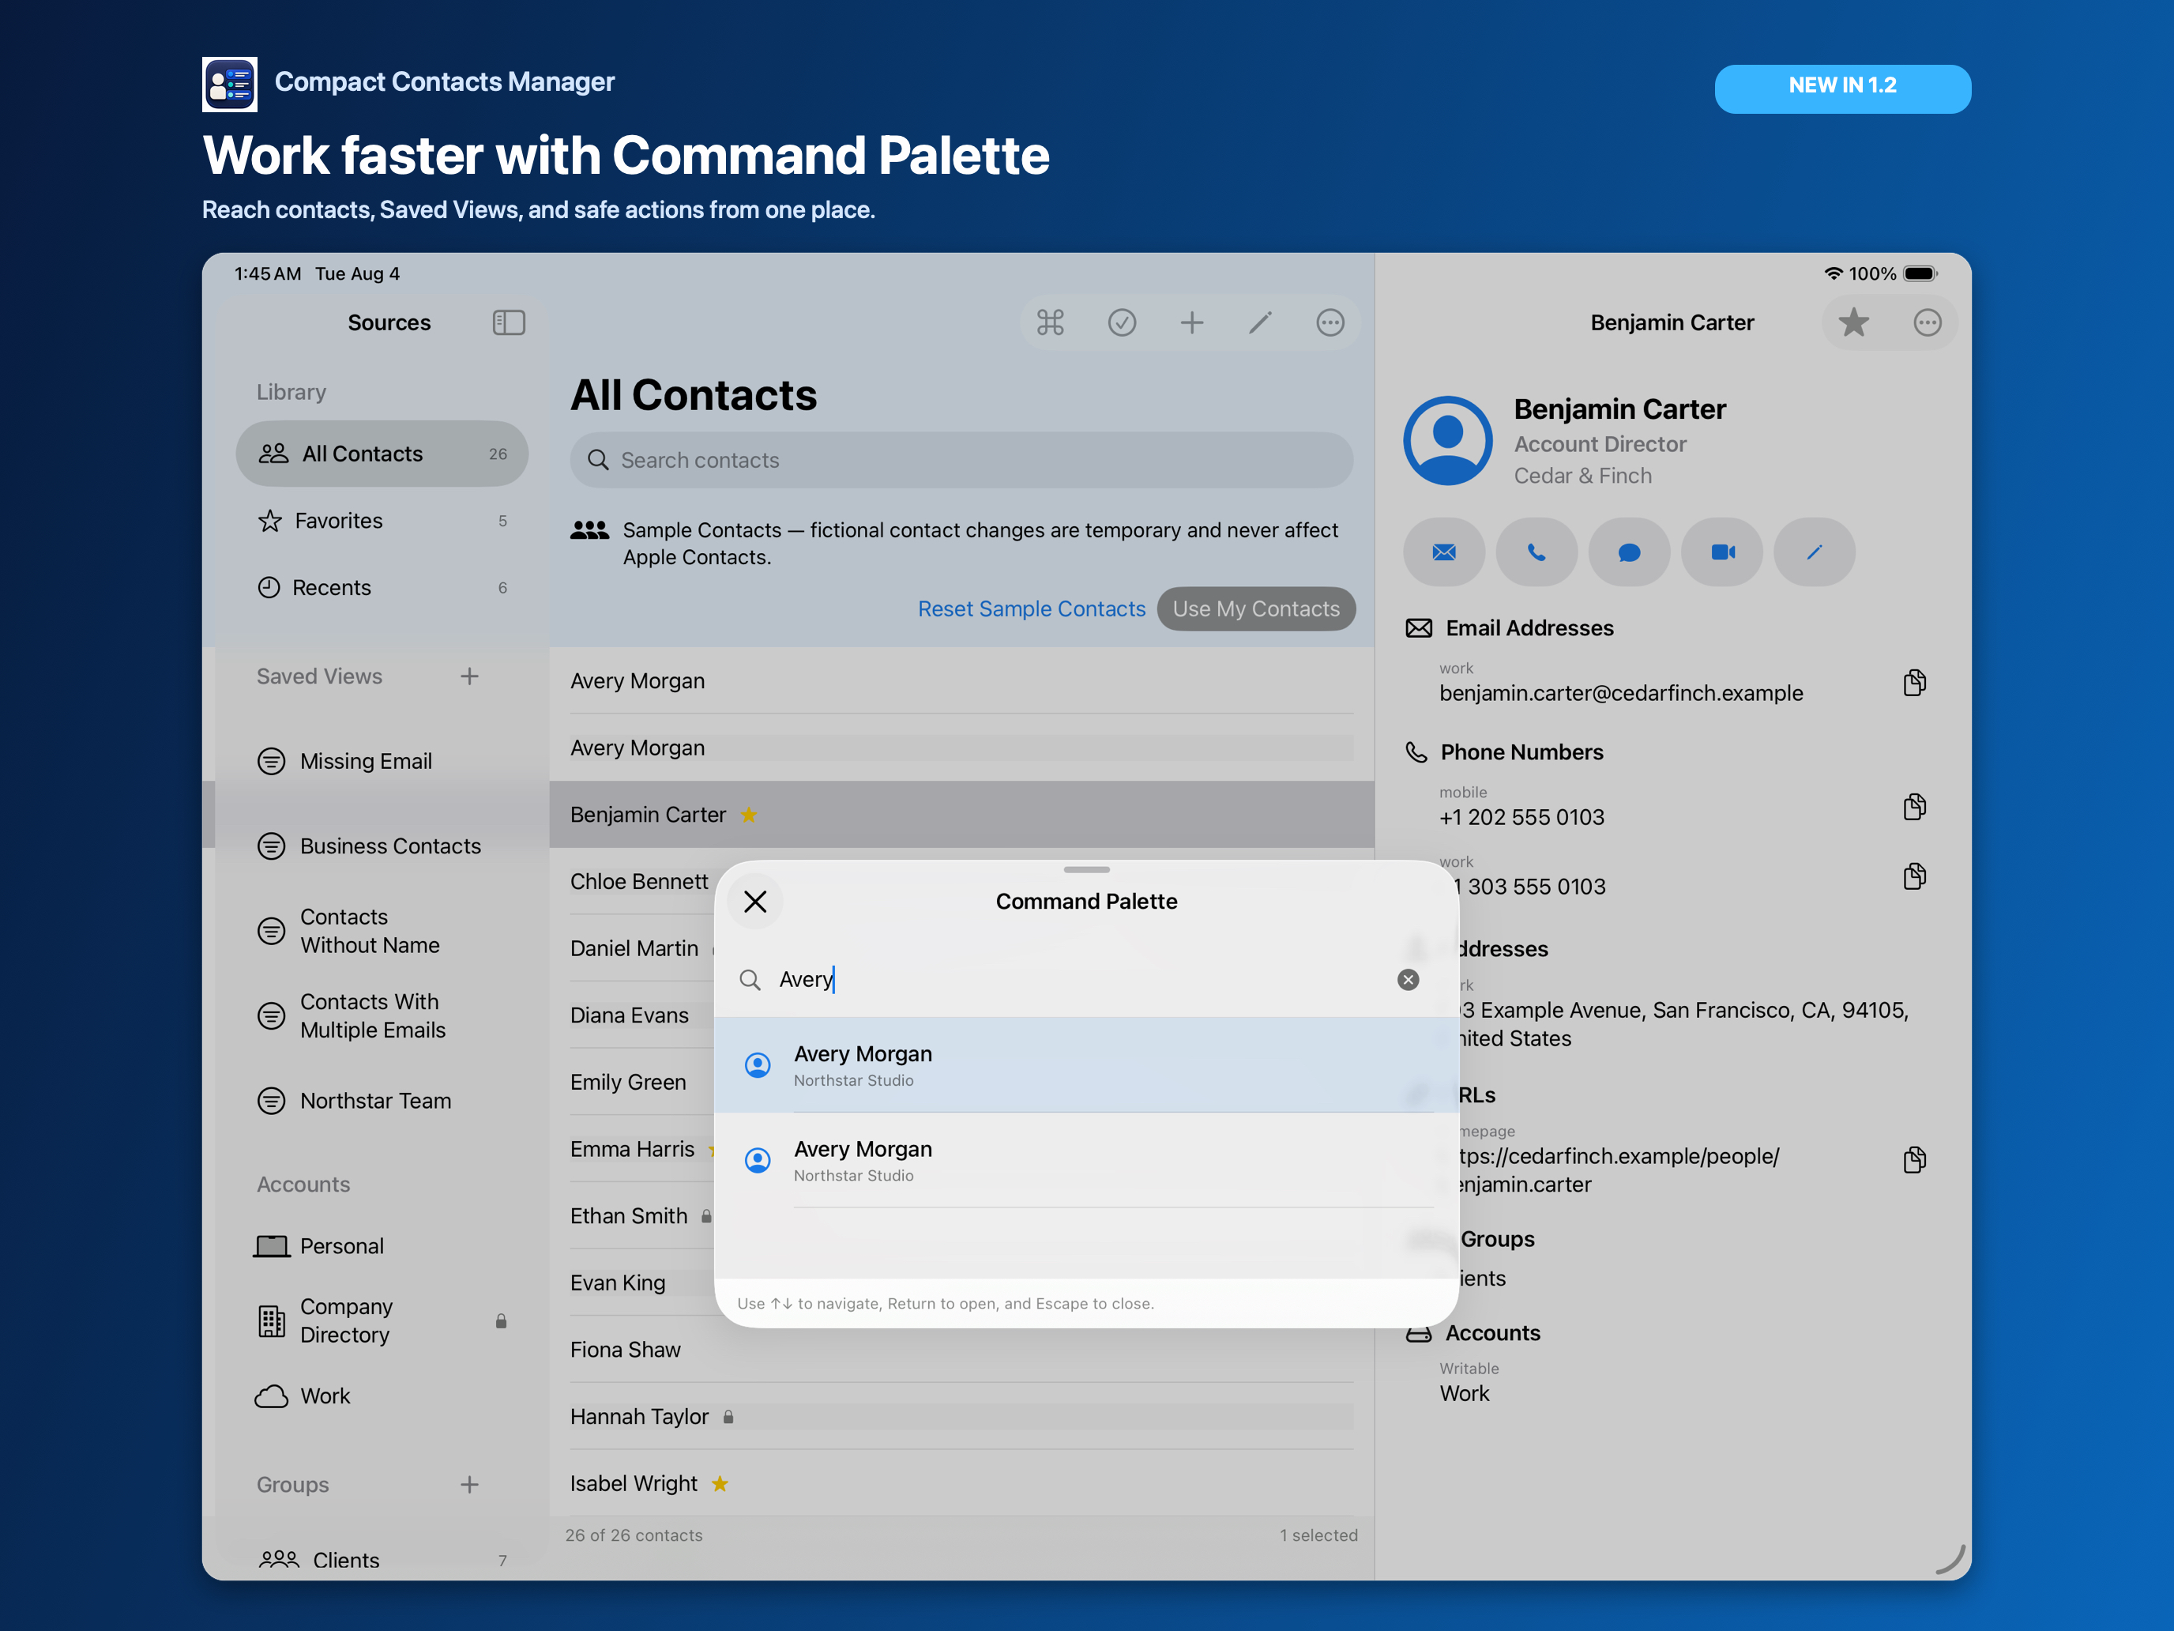Add a new Saved View

click(x=468, y=676)
